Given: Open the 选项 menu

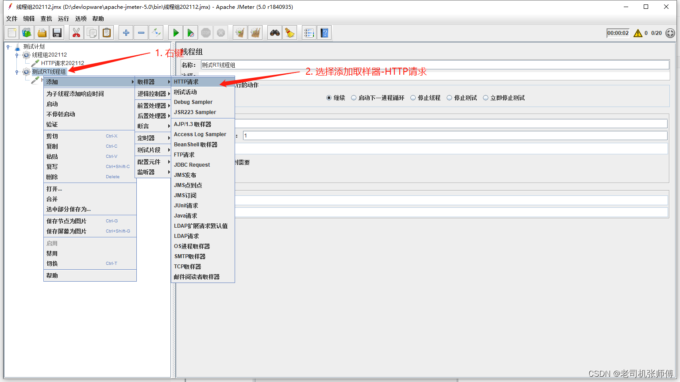Looking at the screenshot, I should pyautogui.click(x=81, y=19).
